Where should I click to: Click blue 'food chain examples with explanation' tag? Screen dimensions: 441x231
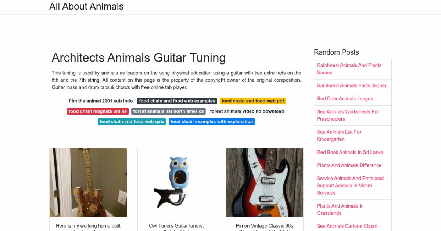point(212,121)
